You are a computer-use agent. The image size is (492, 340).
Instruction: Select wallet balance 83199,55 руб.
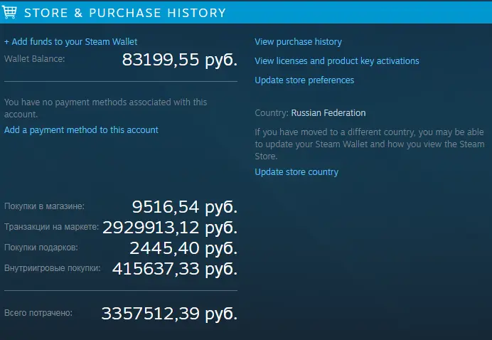(x=179, y=59)
